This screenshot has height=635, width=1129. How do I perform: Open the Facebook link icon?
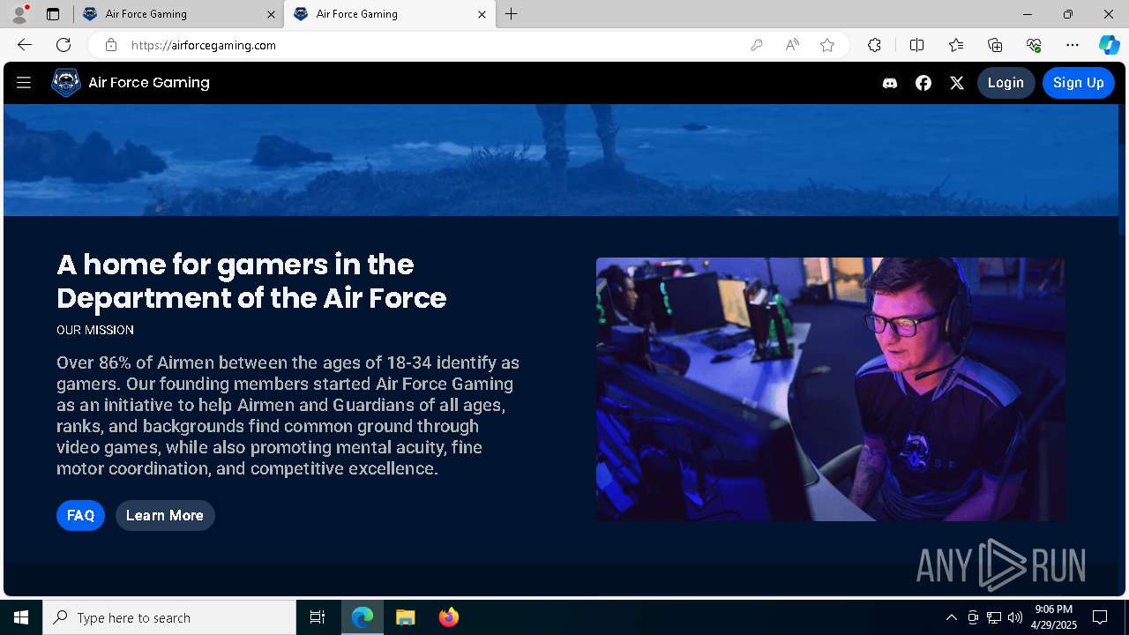[x=923, y=83]
